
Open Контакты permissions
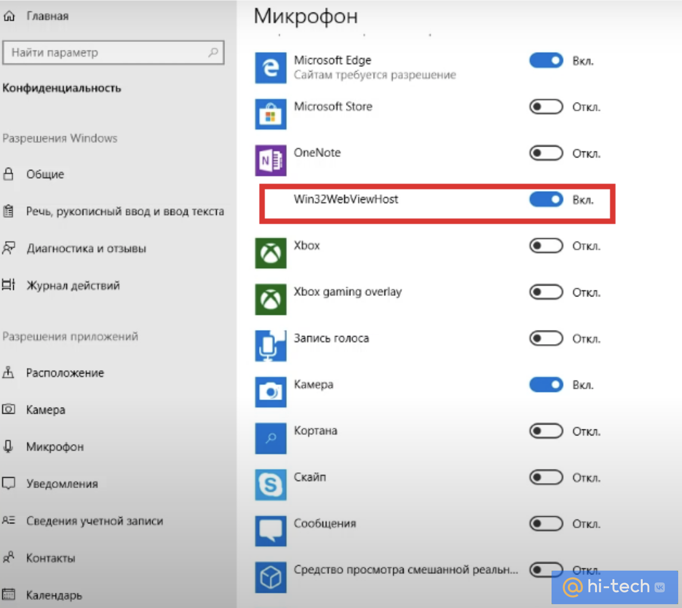point(51,558)
